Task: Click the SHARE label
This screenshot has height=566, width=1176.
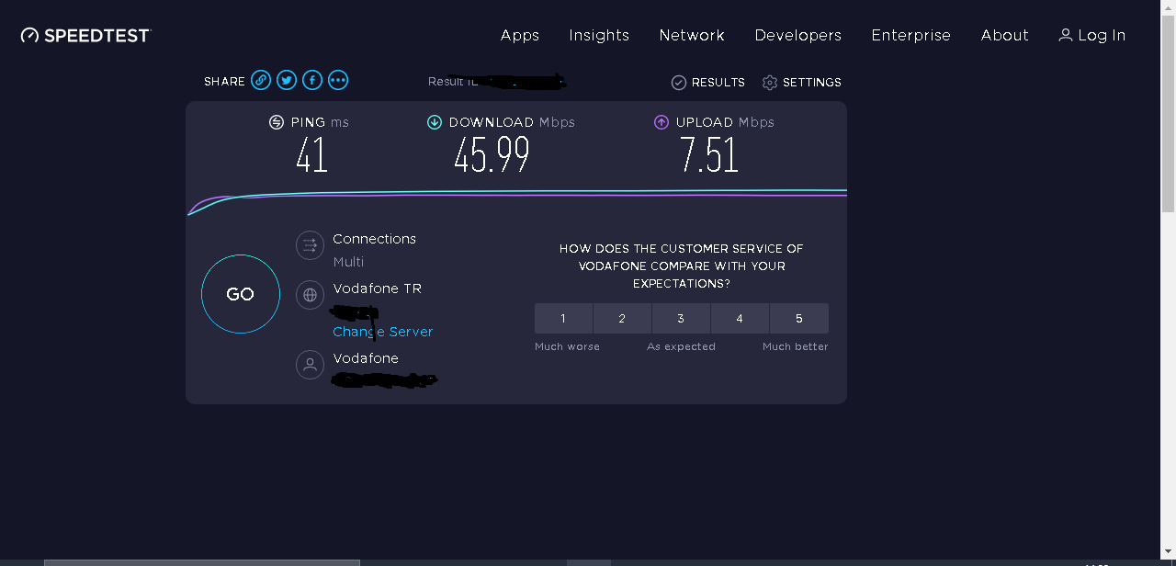Action: pyautogui.click(x=224, y=82)
